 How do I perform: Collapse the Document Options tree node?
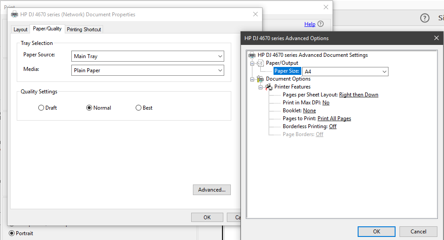[252, 79]
